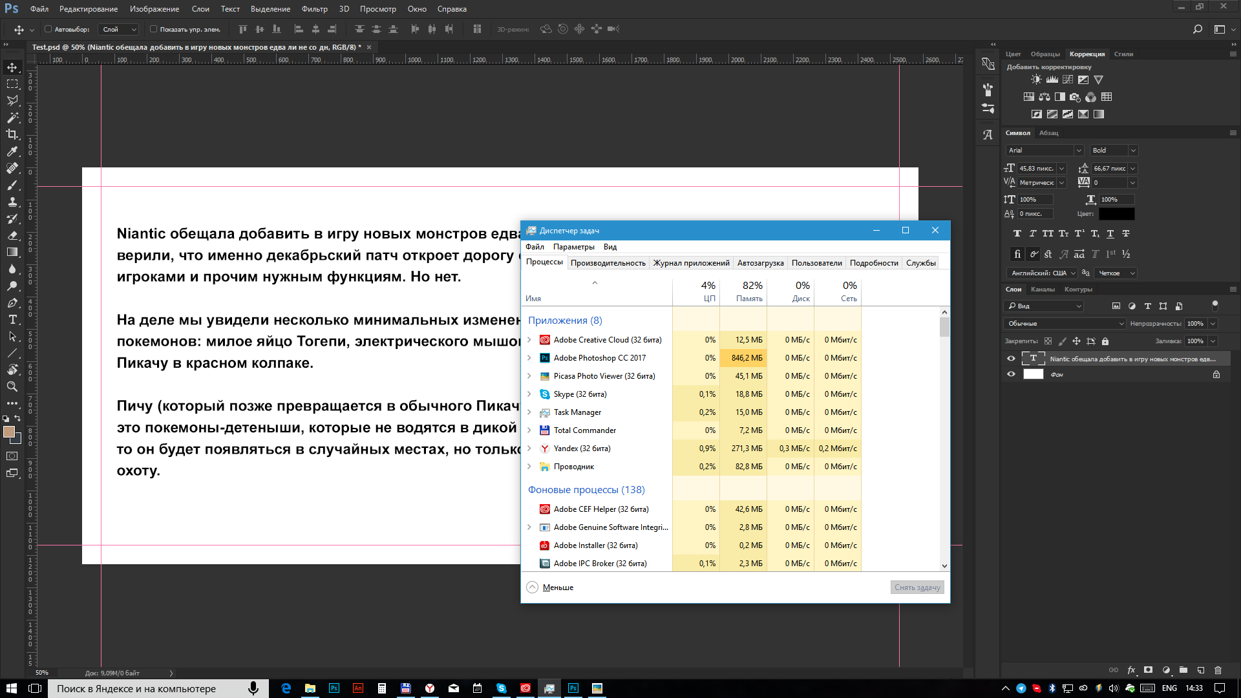Toggle visibility of Фон layer

click(1010, 374)
